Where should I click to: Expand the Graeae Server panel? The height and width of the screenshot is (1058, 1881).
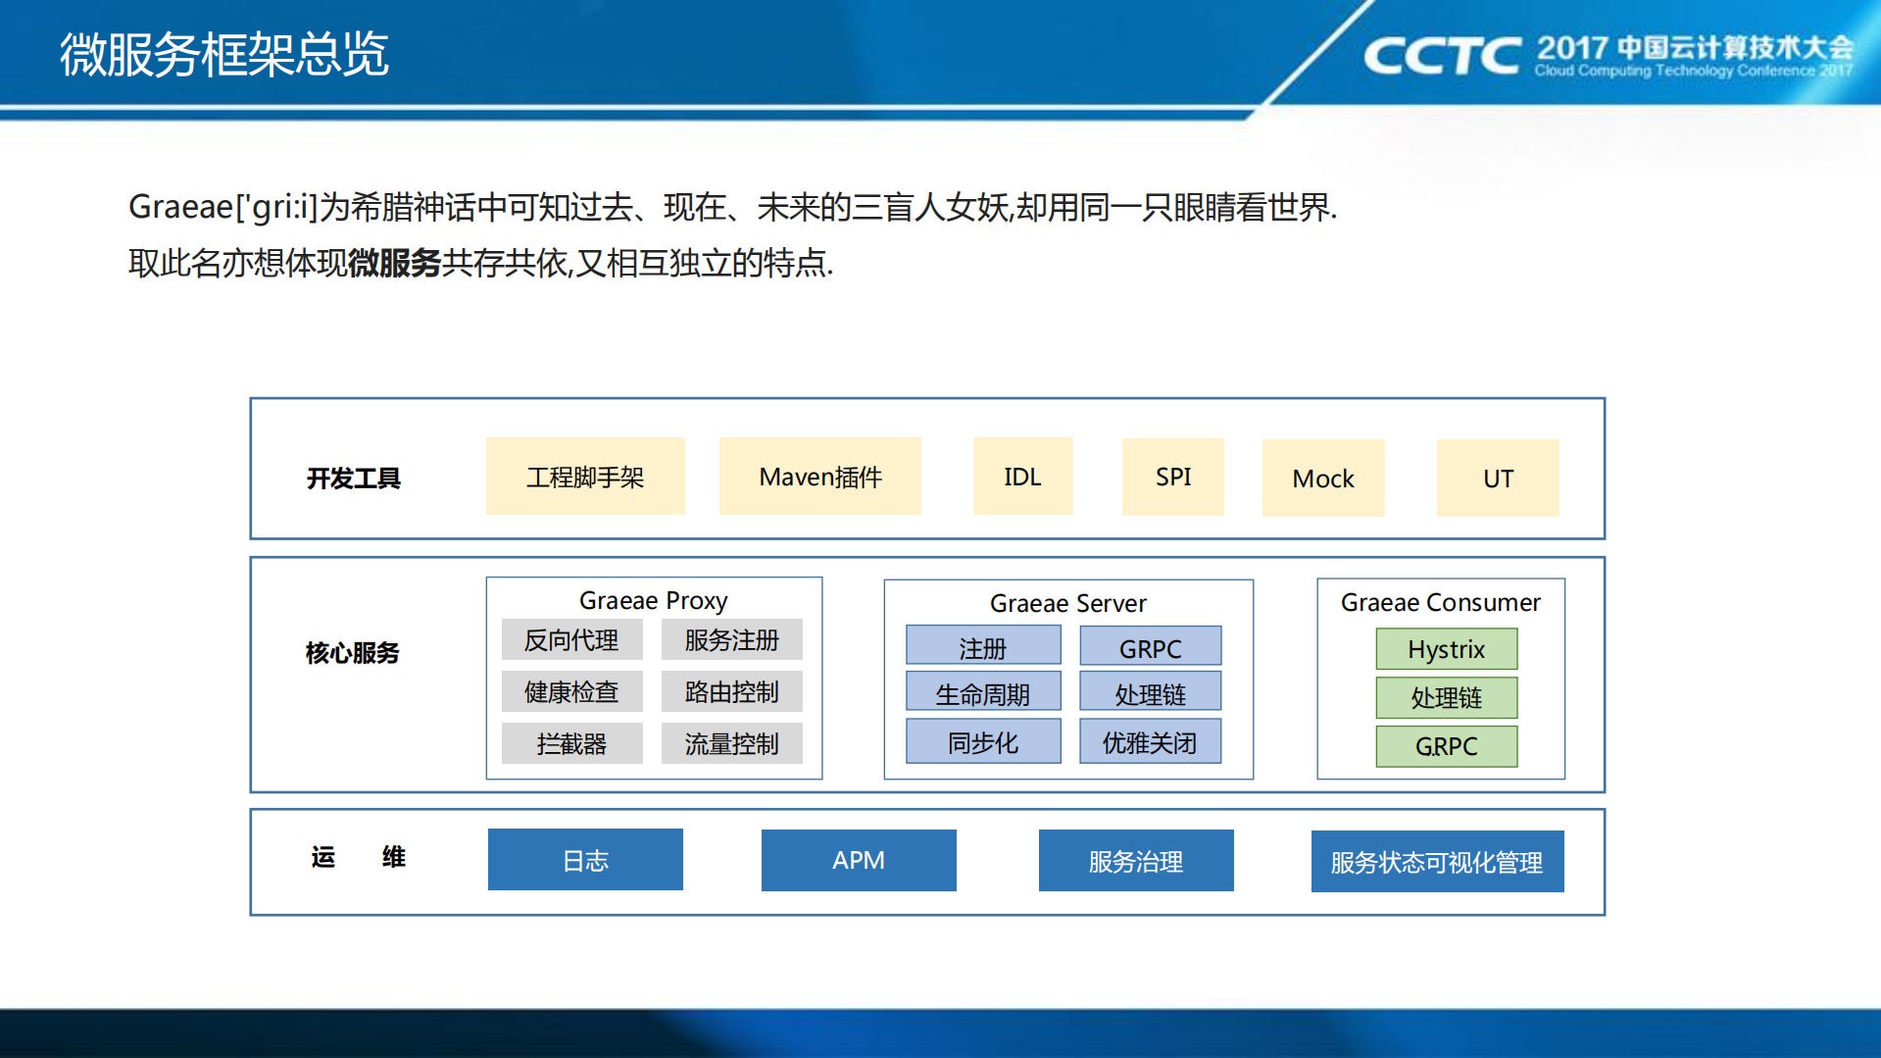pyautogui.click(x=1067, y=603)
